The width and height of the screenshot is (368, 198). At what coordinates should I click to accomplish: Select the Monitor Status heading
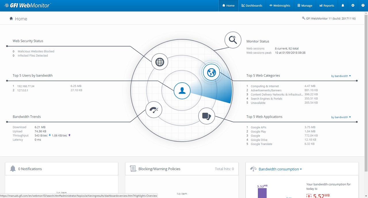258,41
